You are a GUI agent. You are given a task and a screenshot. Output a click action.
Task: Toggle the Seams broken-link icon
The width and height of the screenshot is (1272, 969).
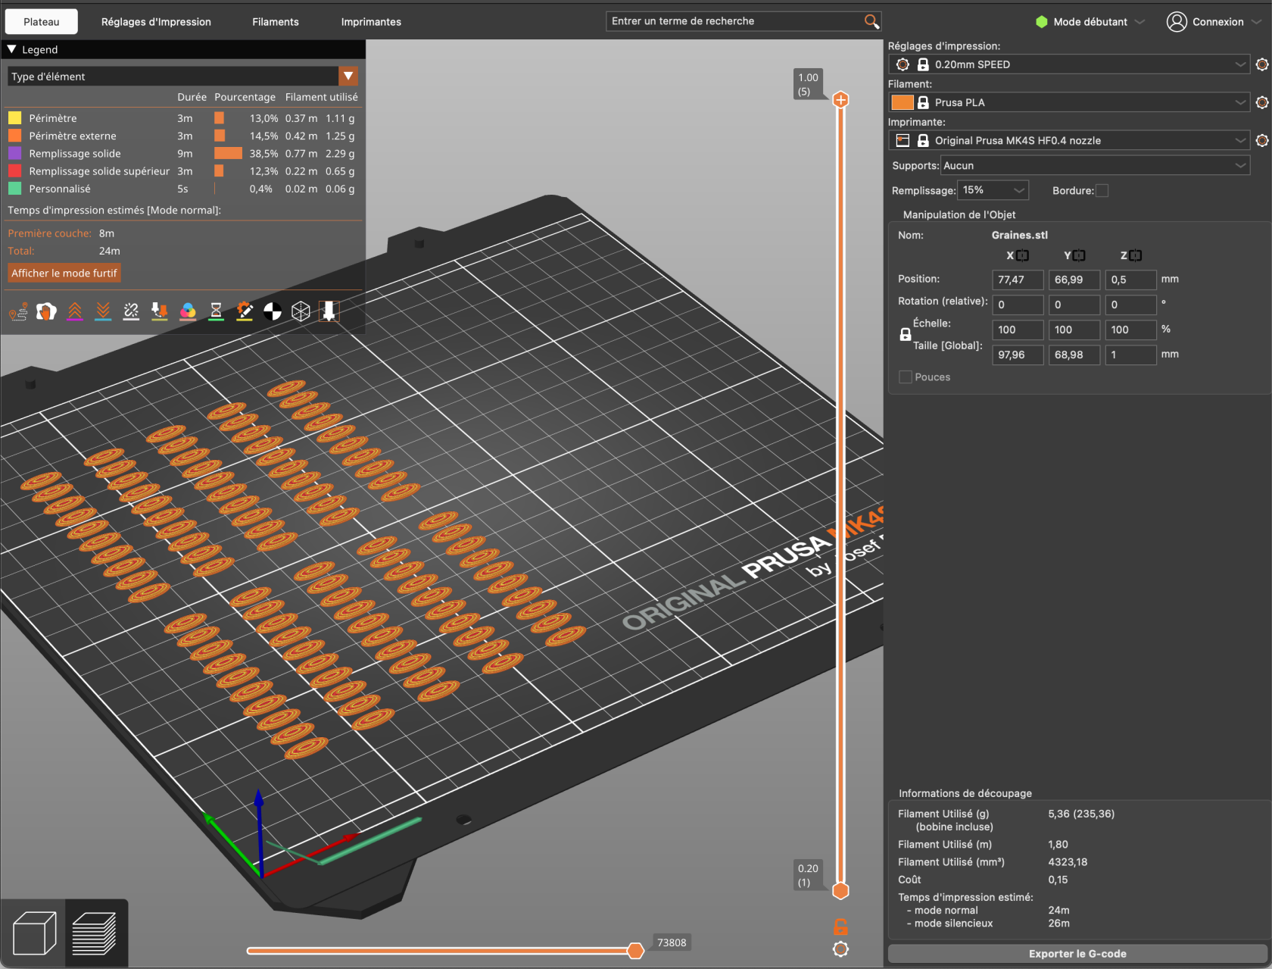[x=131, y=311]
